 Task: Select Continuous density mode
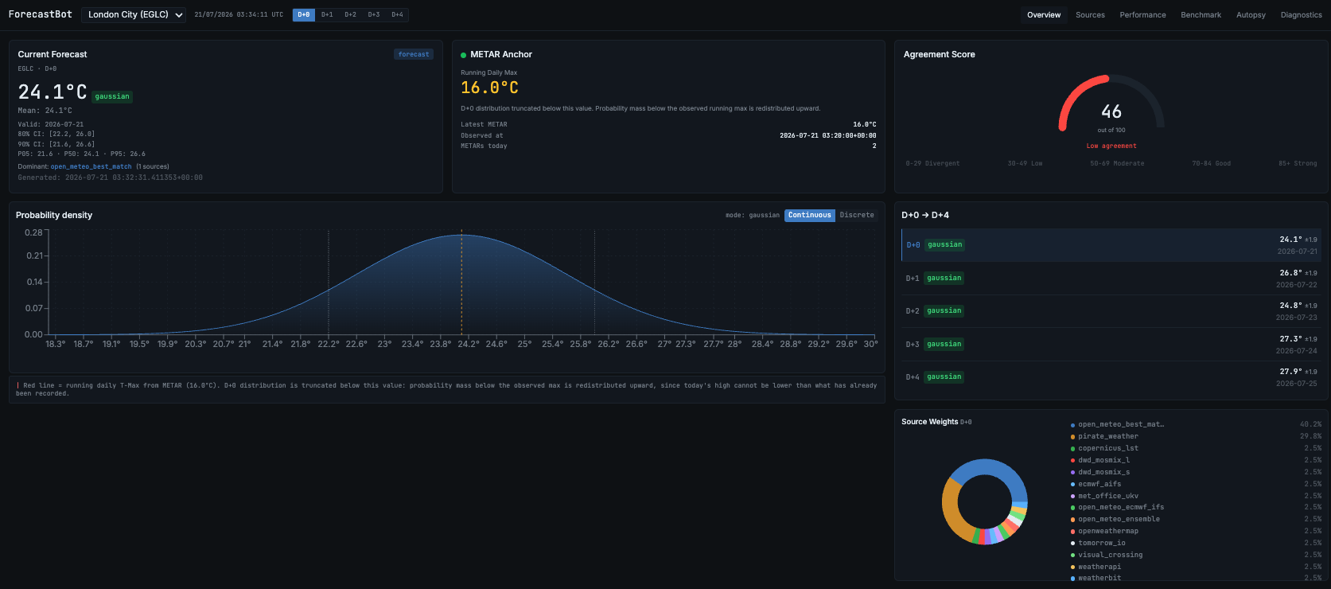[x=809, y=215]
